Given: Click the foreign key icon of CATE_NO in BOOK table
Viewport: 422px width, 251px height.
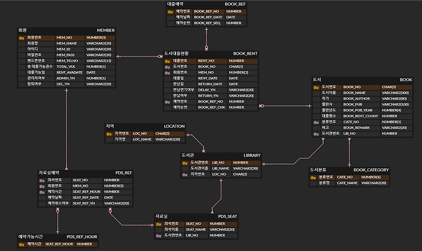Looking at the screenshot, I should click(316, 122).
